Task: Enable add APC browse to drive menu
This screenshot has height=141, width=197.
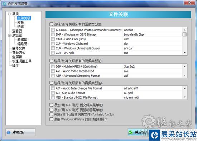Action: click(51, 110)
